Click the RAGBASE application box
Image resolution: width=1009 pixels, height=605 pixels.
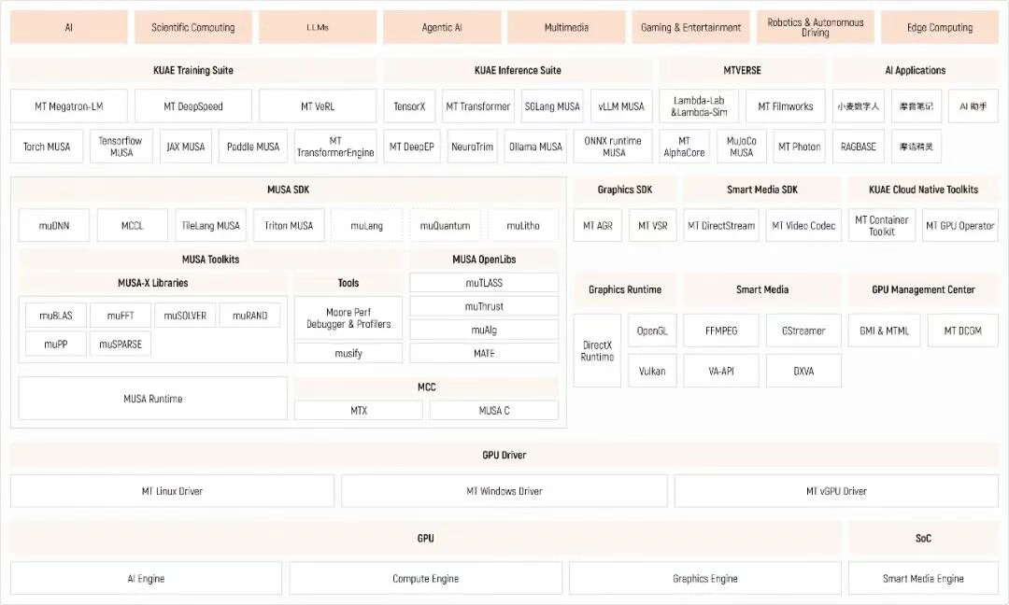tap(858, 147)
